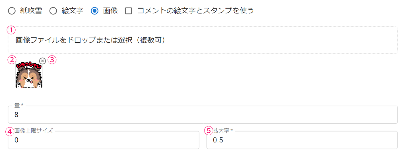Remove the uploaded dog sticker image

[x=42, y=61]
